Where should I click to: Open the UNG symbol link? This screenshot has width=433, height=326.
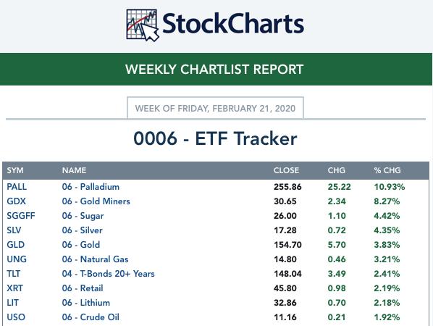[x=17, y=259]
